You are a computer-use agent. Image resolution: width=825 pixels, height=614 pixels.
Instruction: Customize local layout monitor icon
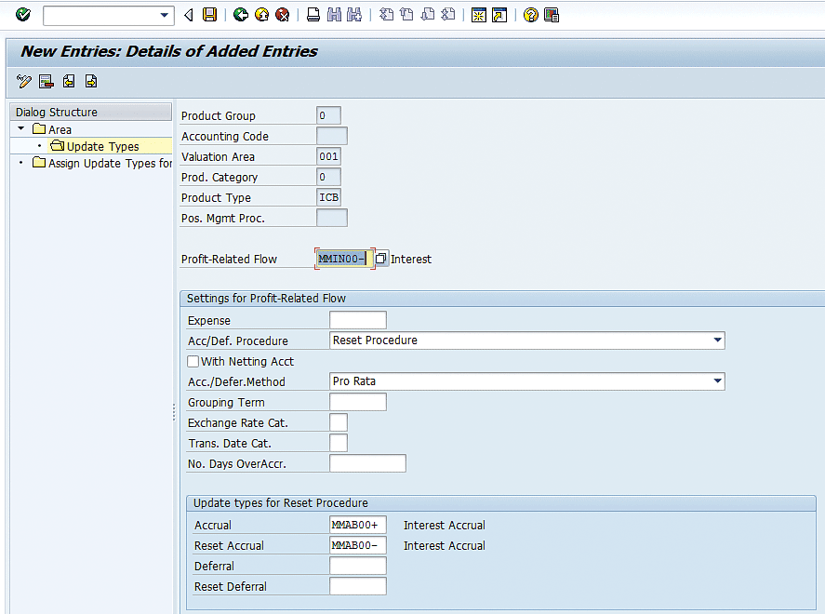(552, 15)
